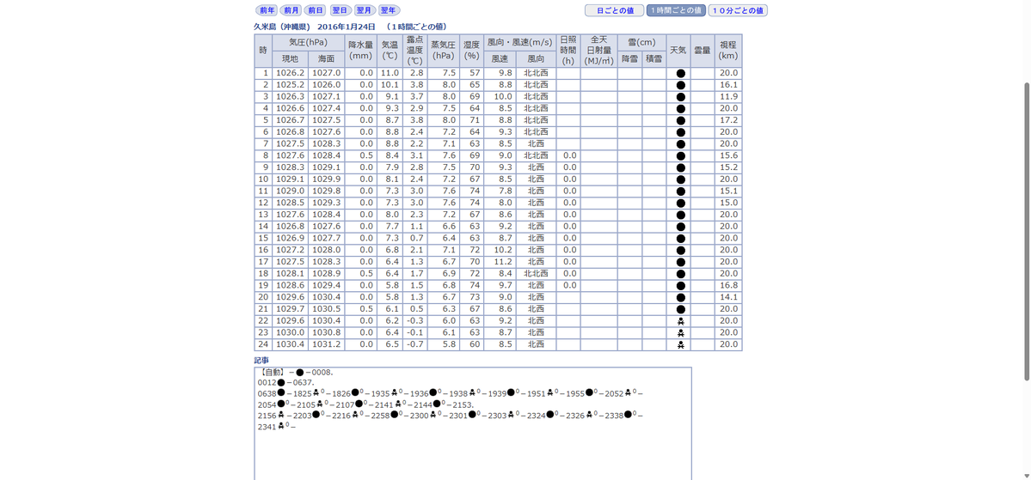
Task: Click the rain weather icon in hour 16 row
Action: (680, 251)
